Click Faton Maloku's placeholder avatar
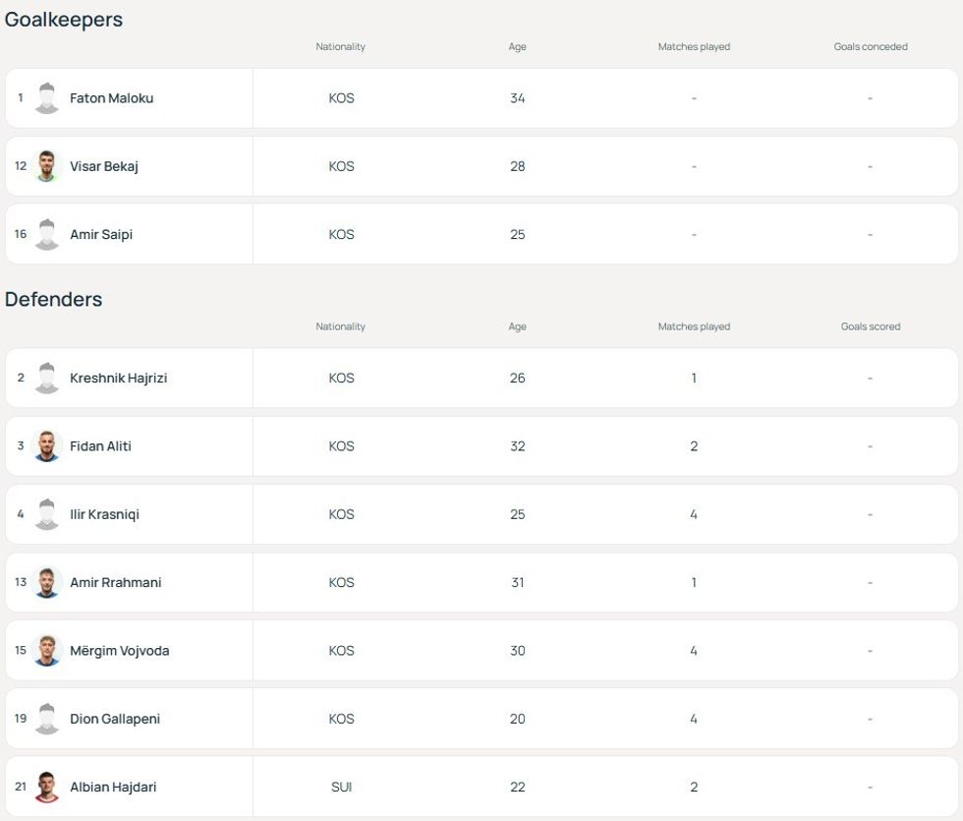 (47, 98)
